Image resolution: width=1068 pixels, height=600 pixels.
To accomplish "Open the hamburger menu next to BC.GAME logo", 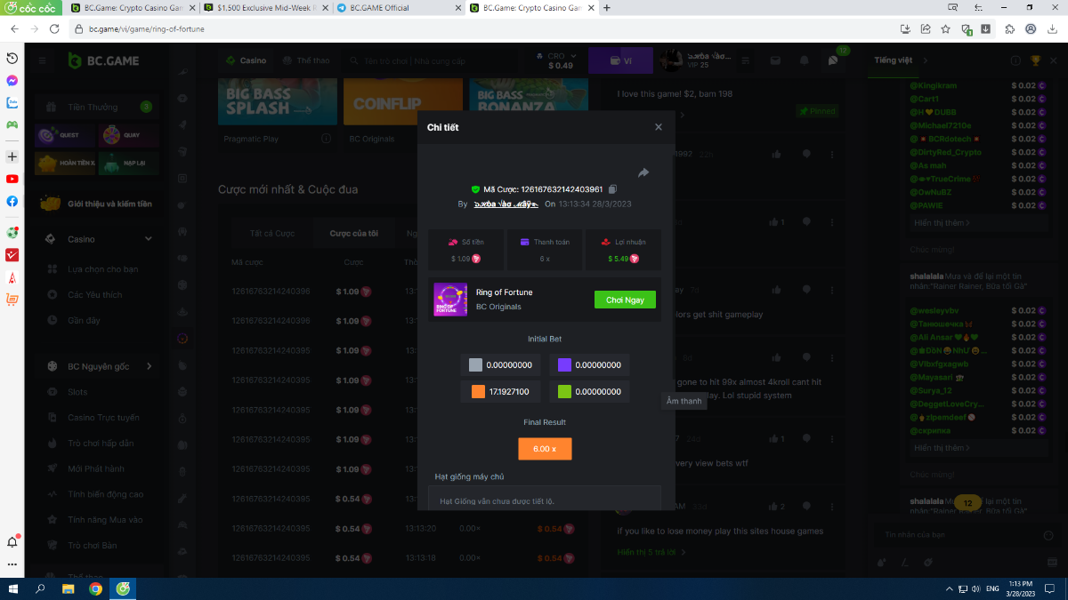I will pos(42,60).
